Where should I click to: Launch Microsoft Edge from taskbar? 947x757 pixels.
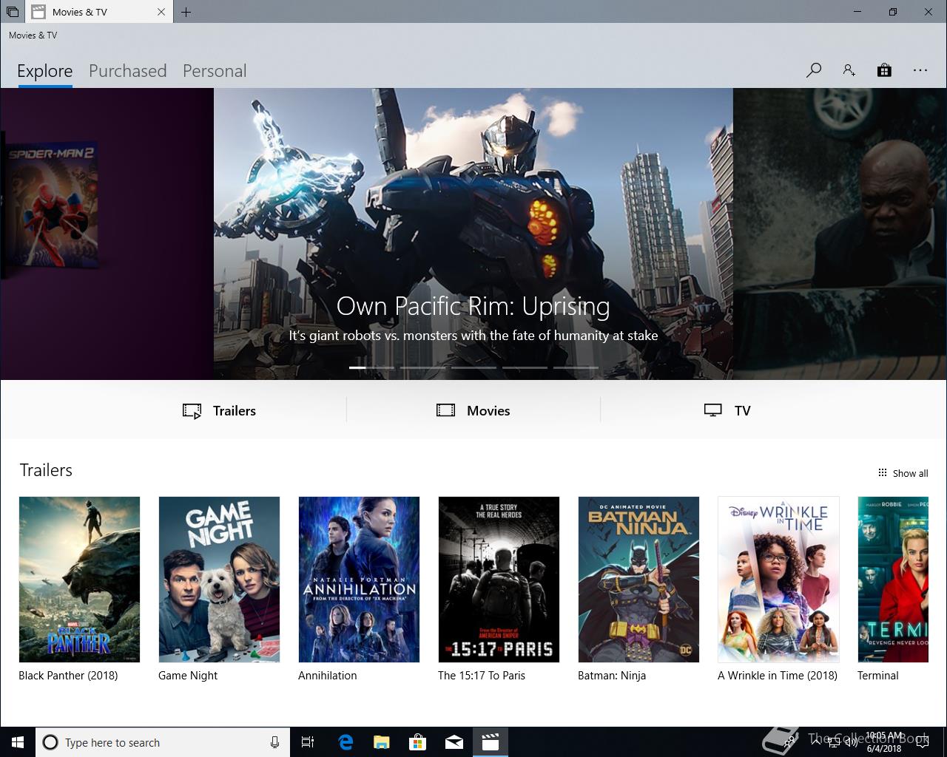(346, 742)
